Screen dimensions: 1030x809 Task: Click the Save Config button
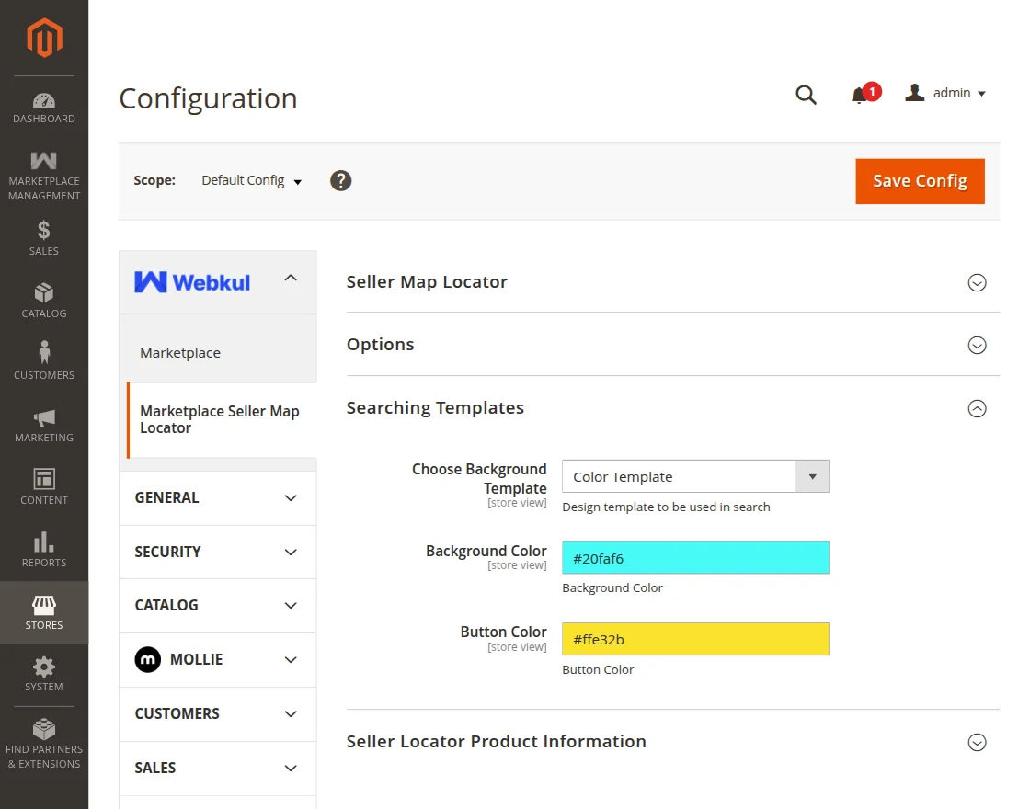(920, 181)
